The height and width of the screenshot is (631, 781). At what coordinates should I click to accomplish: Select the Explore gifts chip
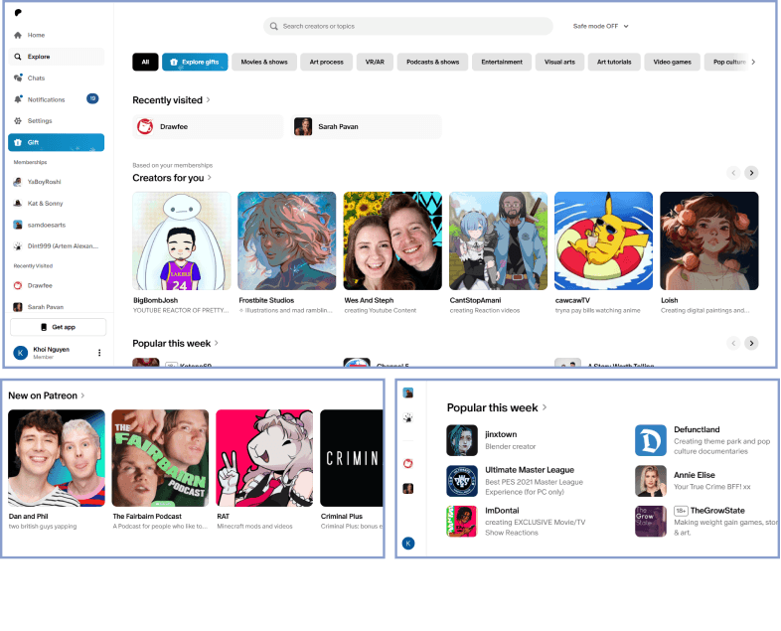pos(195,63)
